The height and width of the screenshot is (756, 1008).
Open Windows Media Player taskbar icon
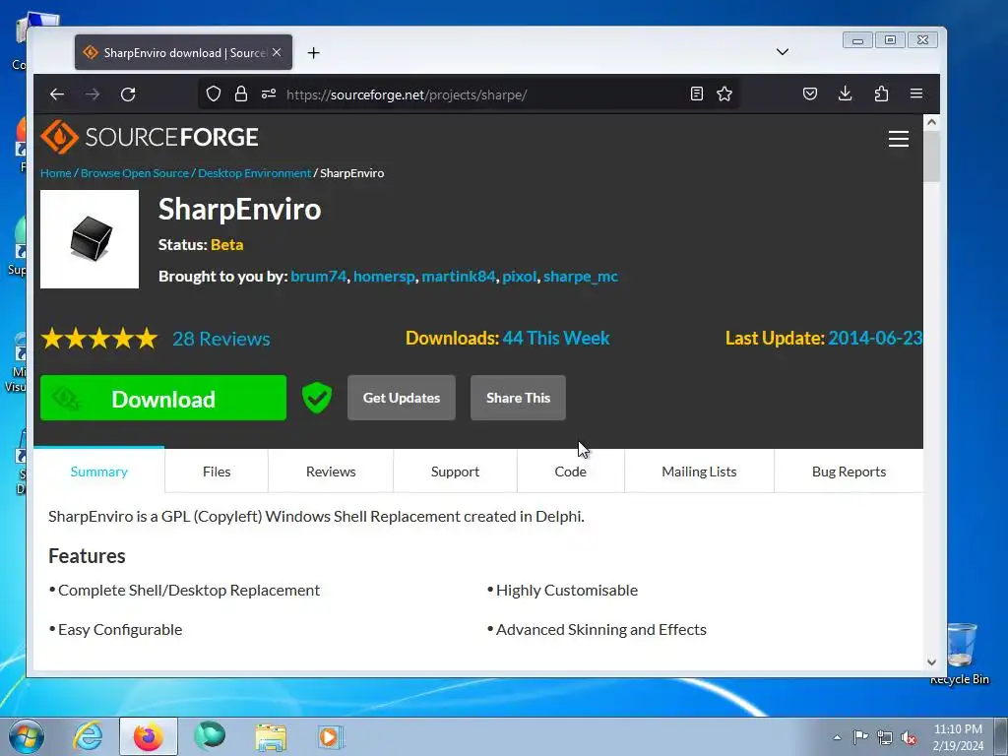(331, 736)
